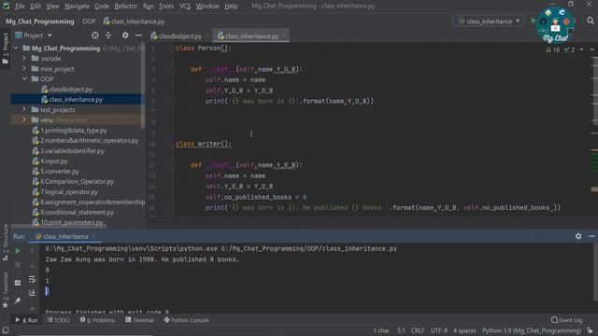Click the editor vertical scrollbar
The image size is (598, 336).
[594, 130]
